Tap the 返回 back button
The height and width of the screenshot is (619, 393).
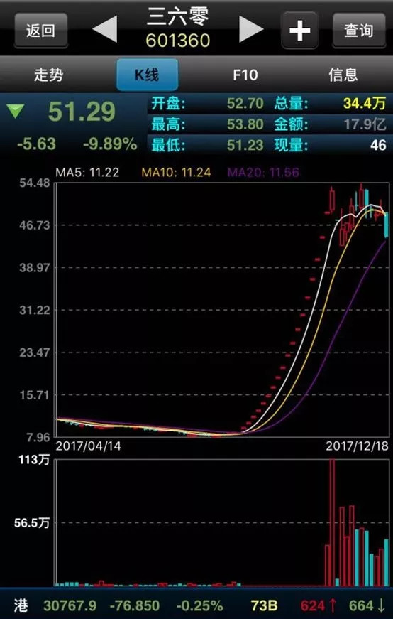[x=40, y=31]
